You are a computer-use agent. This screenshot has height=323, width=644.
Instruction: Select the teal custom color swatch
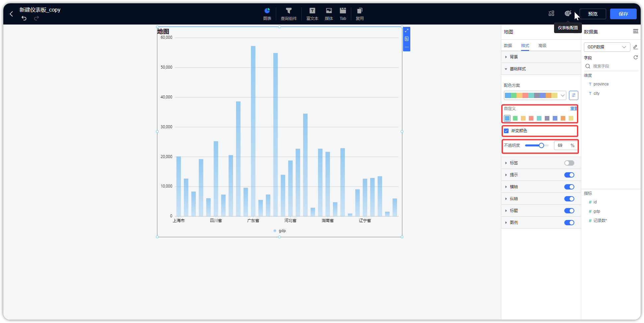[x=539, y=118]
